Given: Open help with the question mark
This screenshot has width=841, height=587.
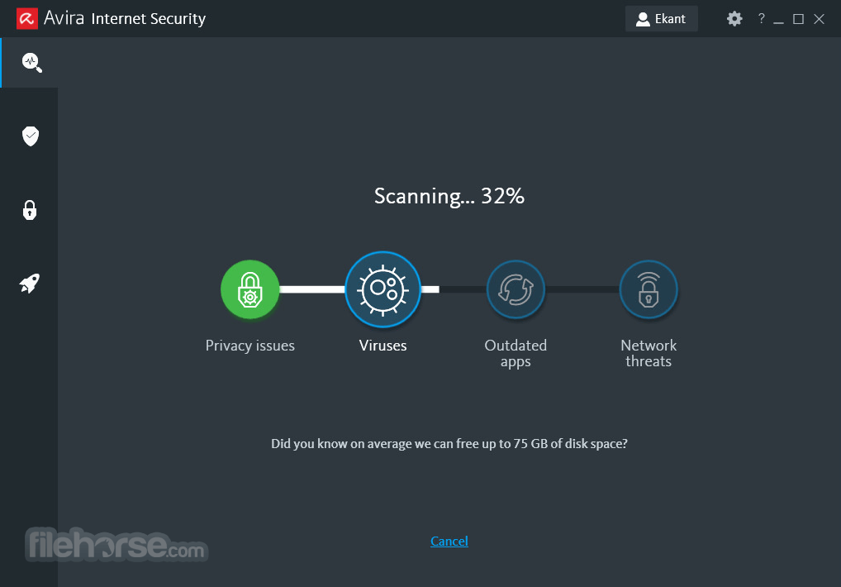Looking at the screenshot, I should (x=761, y=19).
